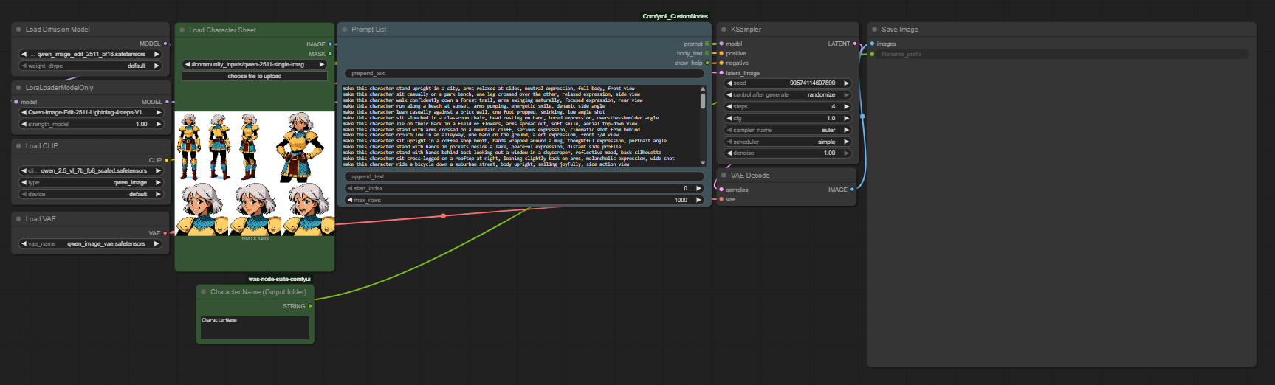Click the right arrow on cfg value
The image size is (1275, 385).
pos(846,118)
